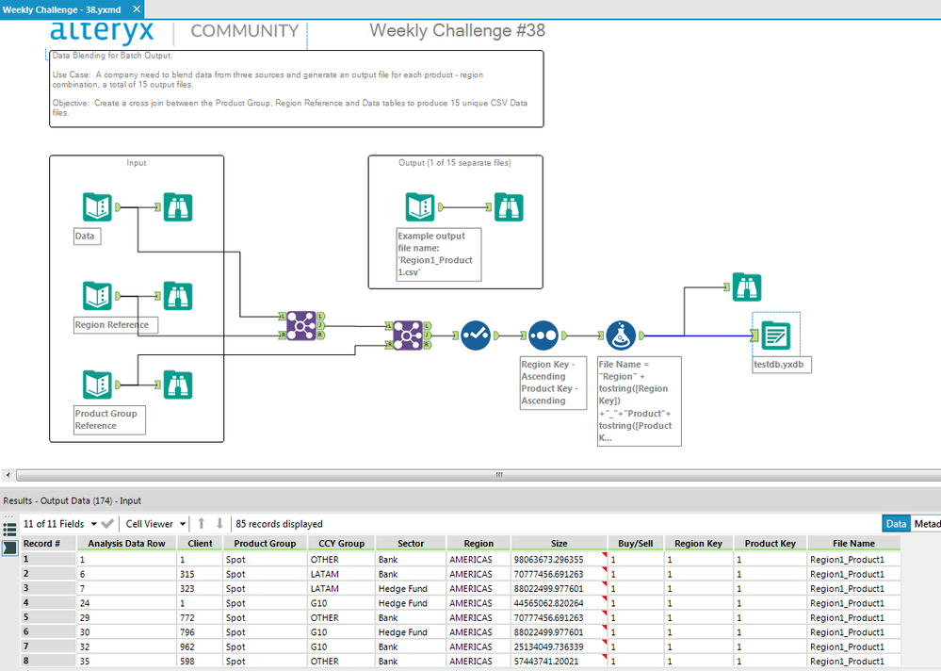The width and height of the screenshot is (941, 671).
Task: Click the File Name column header
Action: (x=853, y=543)
